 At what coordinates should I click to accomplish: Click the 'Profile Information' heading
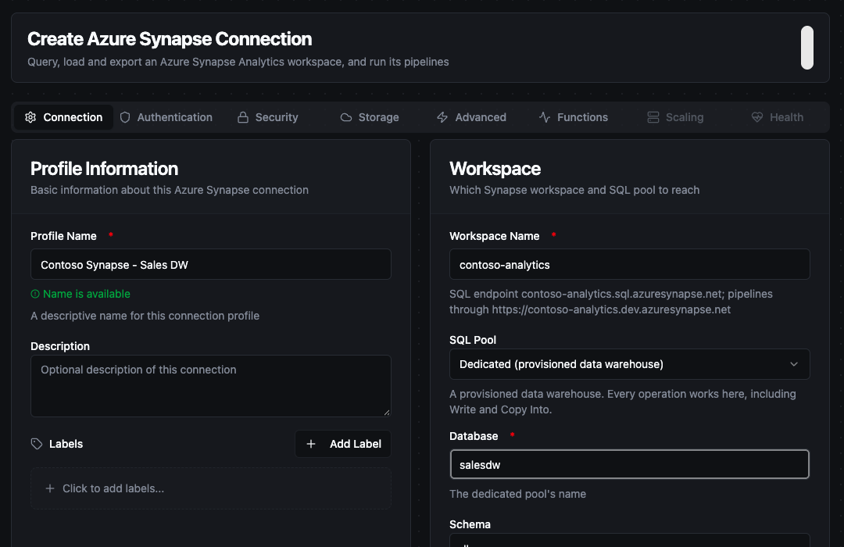[x=105, y=169]
